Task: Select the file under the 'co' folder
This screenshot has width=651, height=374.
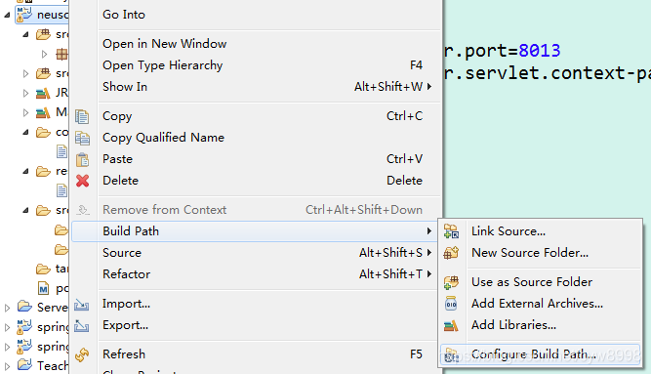Action: [x=61, y=151]
